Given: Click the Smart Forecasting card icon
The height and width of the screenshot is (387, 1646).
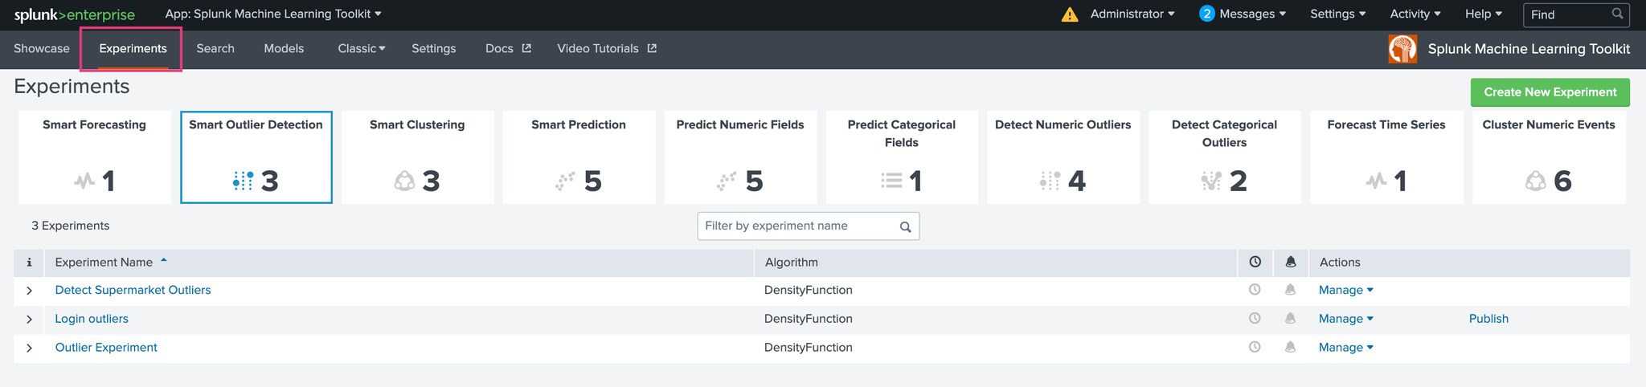Looking at the screenshot, I should point(84,181).
